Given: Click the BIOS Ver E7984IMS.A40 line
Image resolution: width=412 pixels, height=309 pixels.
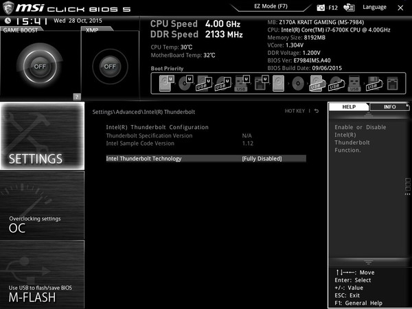Looking at the screenshot, I should tap(299, 60).
